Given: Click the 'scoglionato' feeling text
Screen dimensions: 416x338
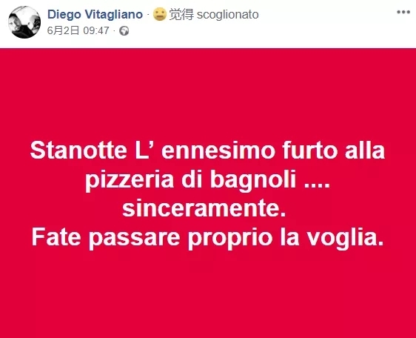Looking at the screenshot, I should click(228, 15).
